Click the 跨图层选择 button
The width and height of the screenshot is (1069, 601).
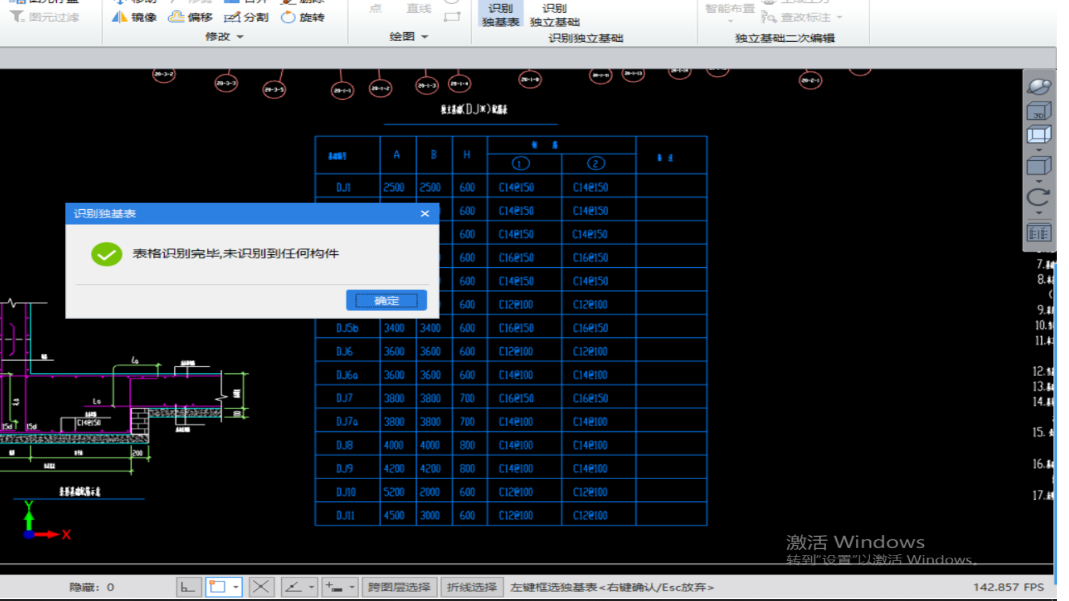[x=399, y=587]
